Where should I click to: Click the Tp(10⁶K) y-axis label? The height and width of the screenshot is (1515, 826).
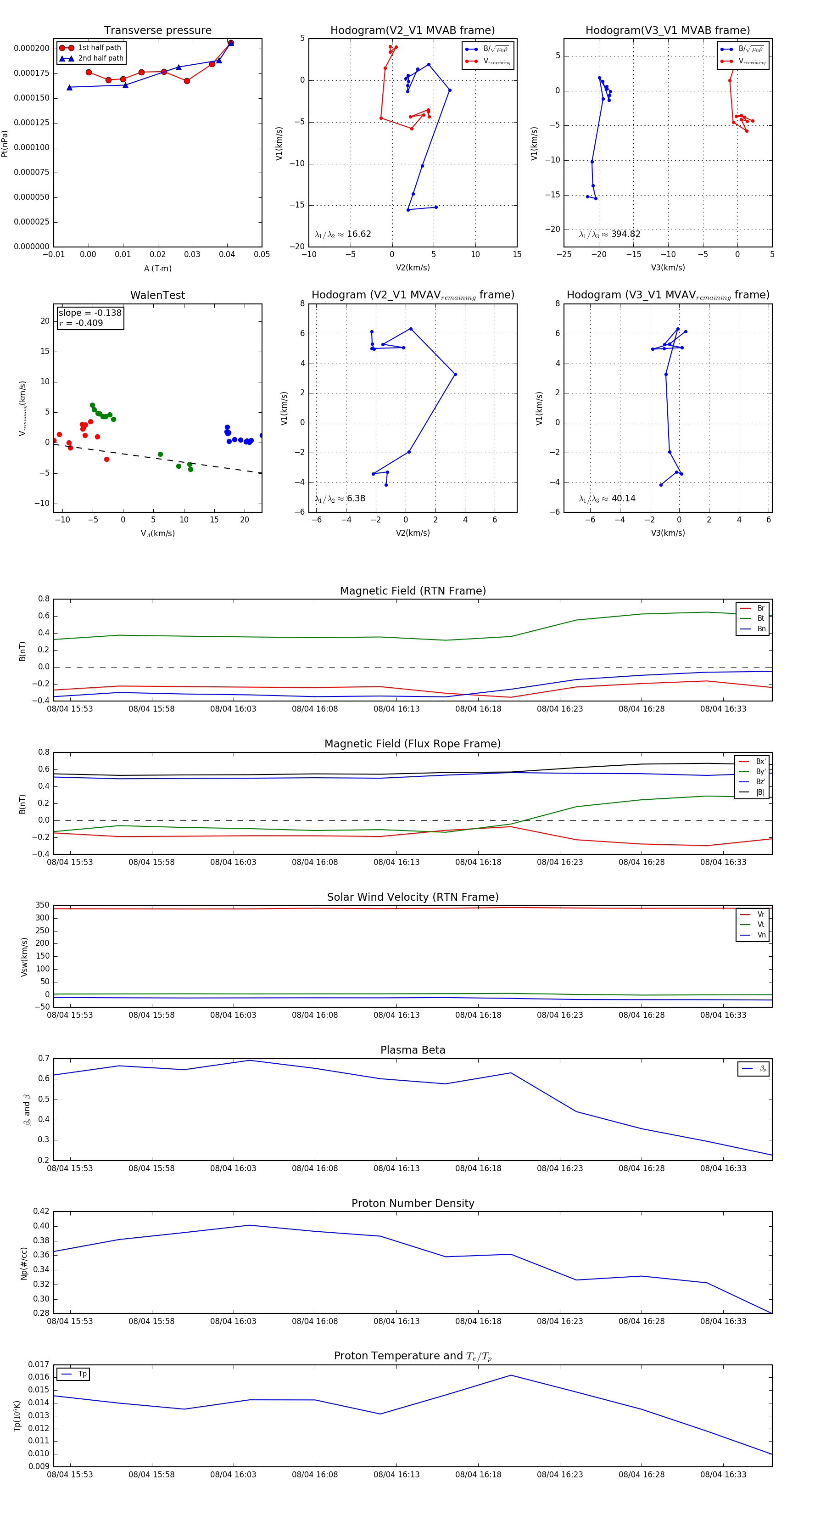coord(17,1416)
